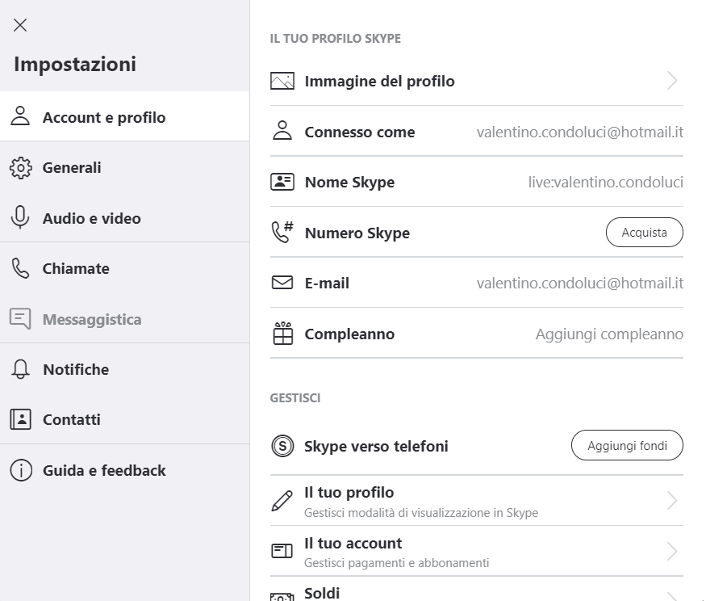Expand the Il tuo account chevron
The height and width of the screenshot is (601, 706).
(x=672, y=551)
